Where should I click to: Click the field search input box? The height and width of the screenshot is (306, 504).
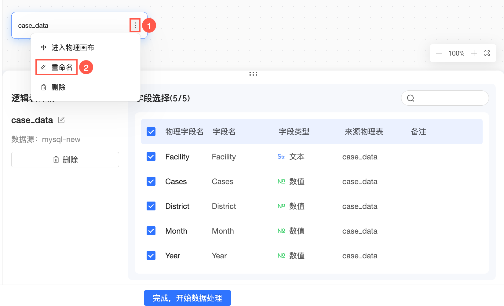coord(445,98)
